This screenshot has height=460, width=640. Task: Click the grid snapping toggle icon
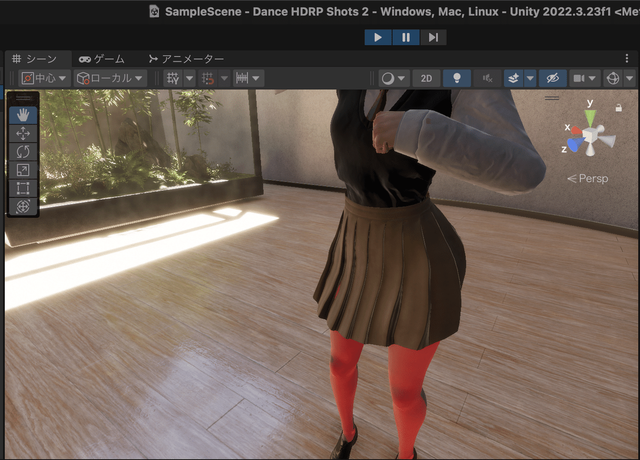click(x=208, y=78)
